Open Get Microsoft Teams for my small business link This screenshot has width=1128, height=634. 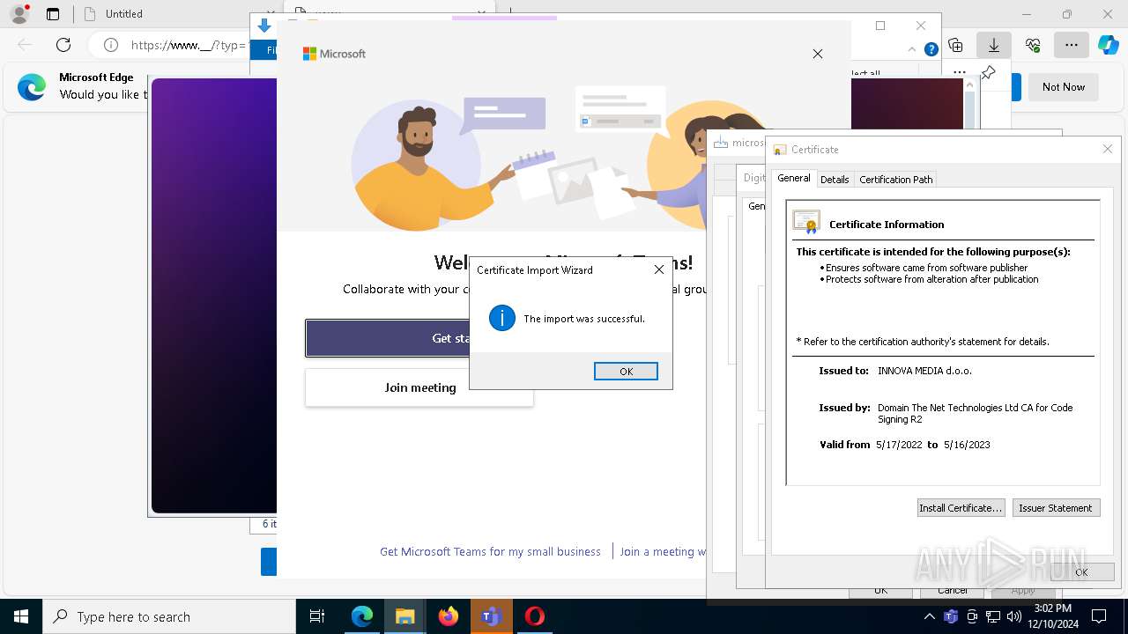point(490,551)
